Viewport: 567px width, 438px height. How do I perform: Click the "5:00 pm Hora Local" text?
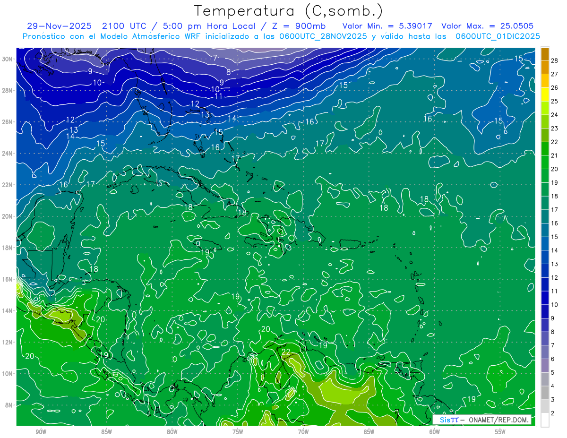(209, 26)
